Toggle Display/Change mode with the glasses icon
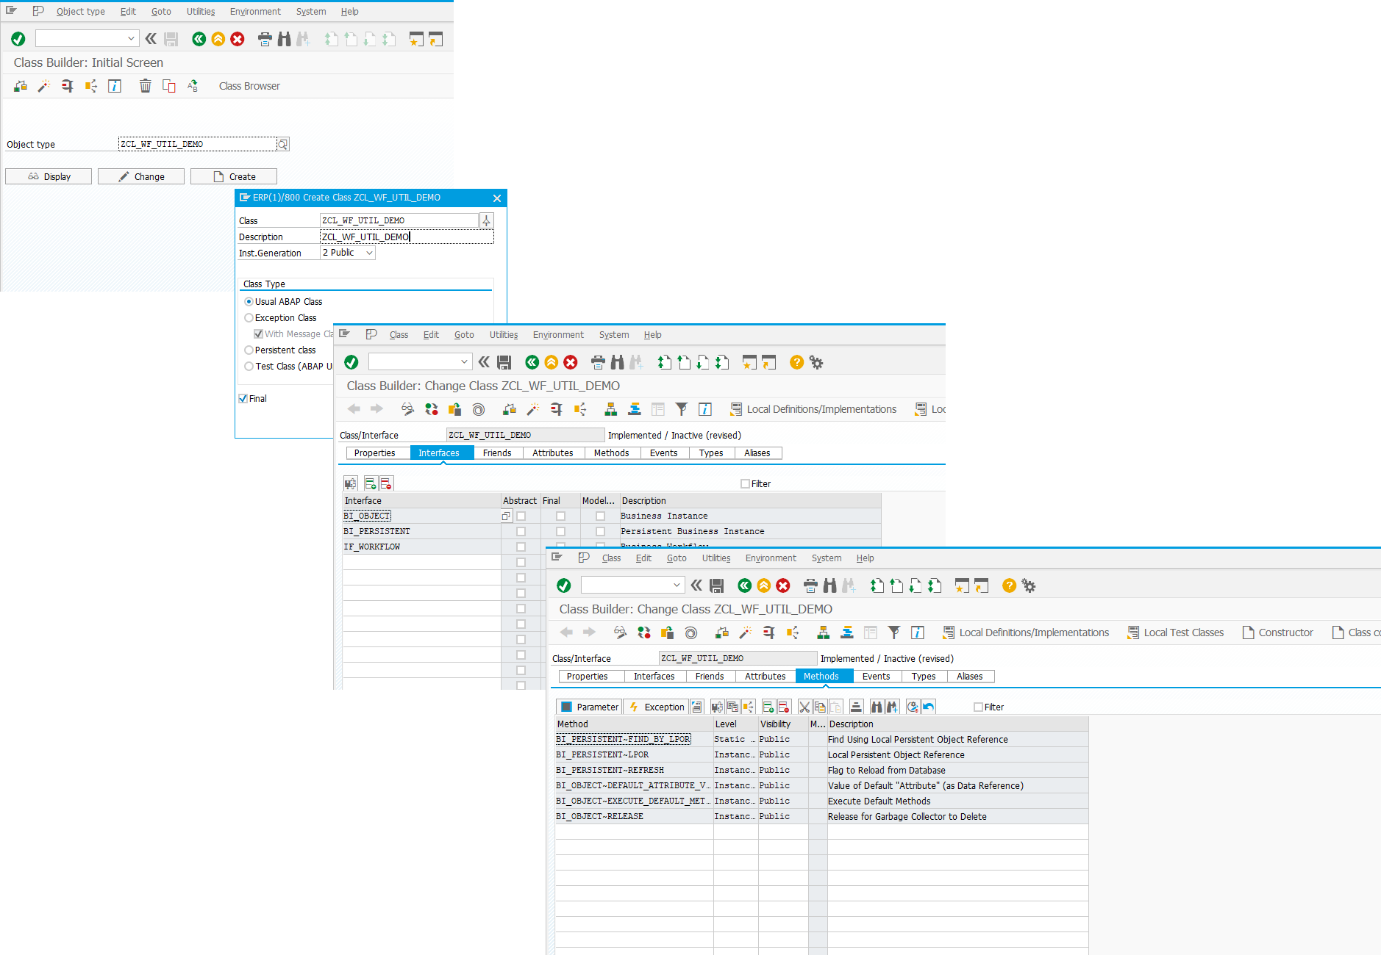Viewport: 1381px width, 955px height. [620, 632]
